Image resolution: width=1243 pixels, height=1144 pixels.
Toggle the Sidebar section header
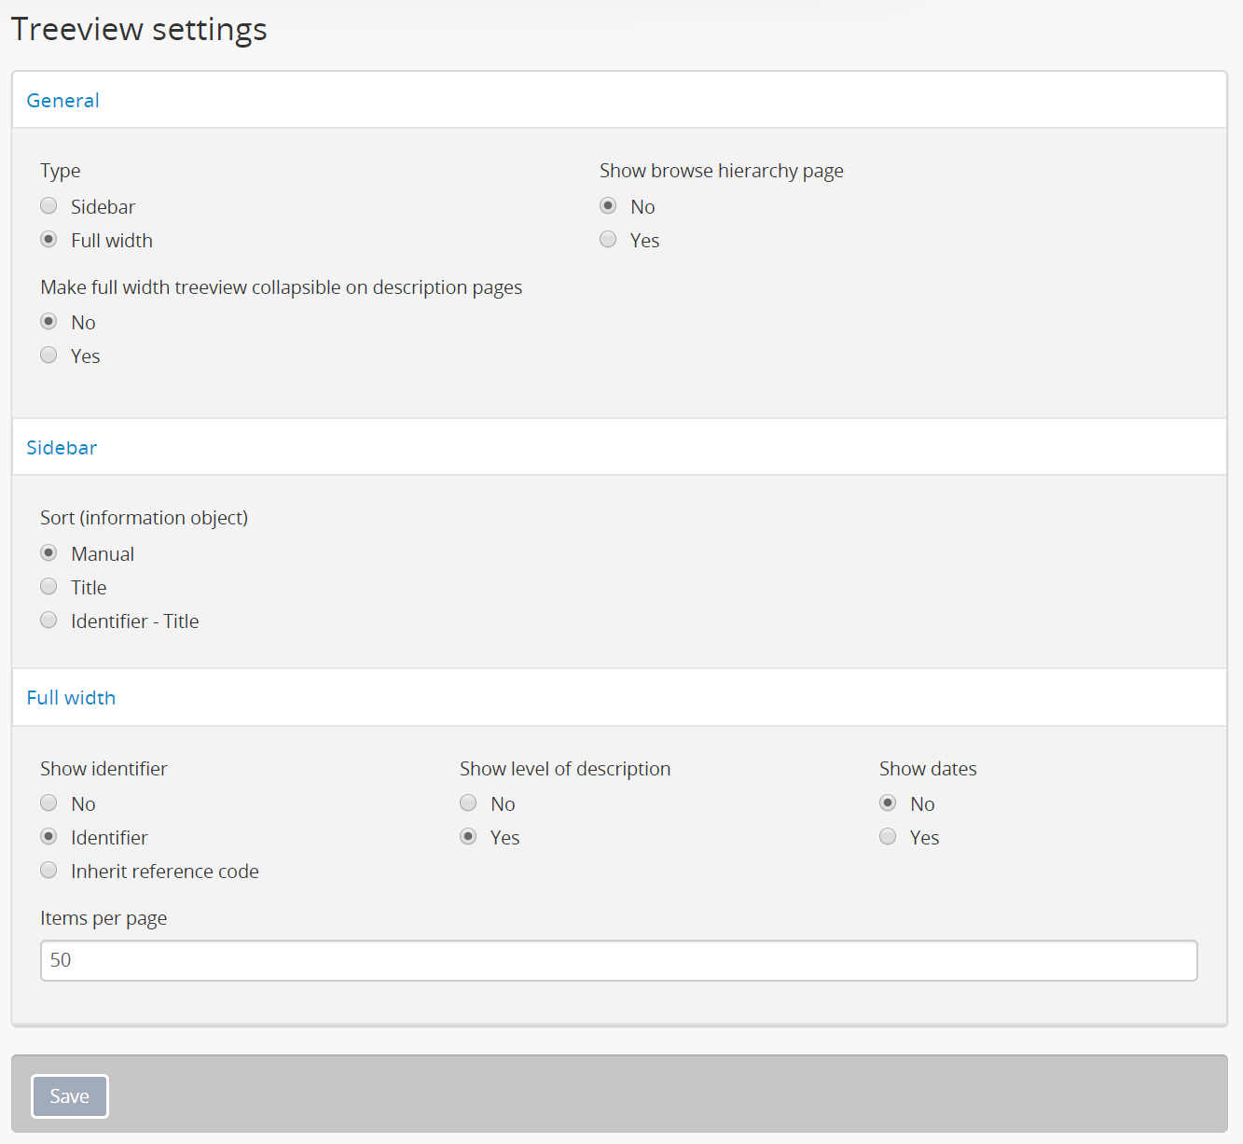click(62, 448)
